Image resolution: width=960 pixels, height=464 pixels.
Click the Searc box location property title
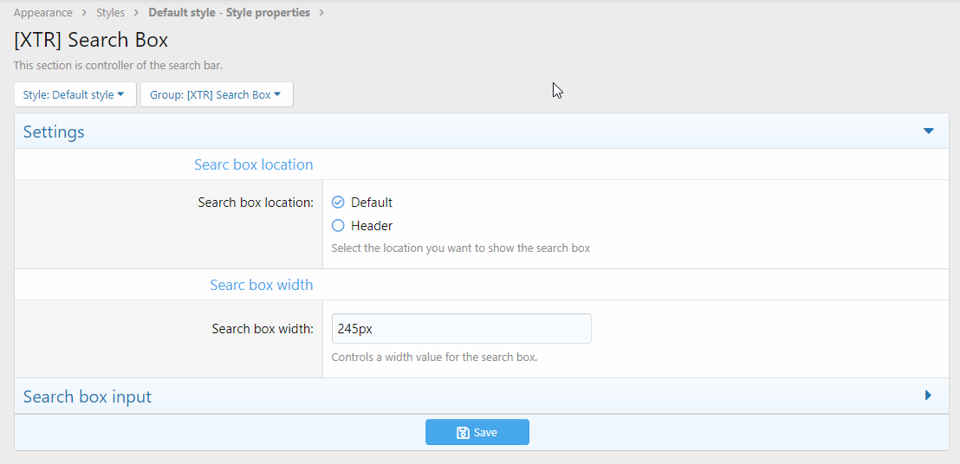[x=253, y=164]
